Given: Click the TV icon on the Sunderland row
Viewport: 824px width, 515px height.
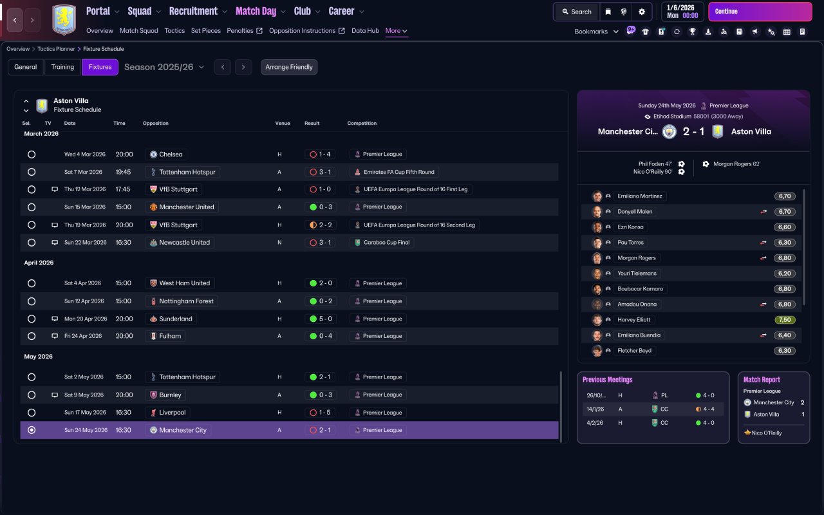Looking at the screenshot, I should (55, 319).
